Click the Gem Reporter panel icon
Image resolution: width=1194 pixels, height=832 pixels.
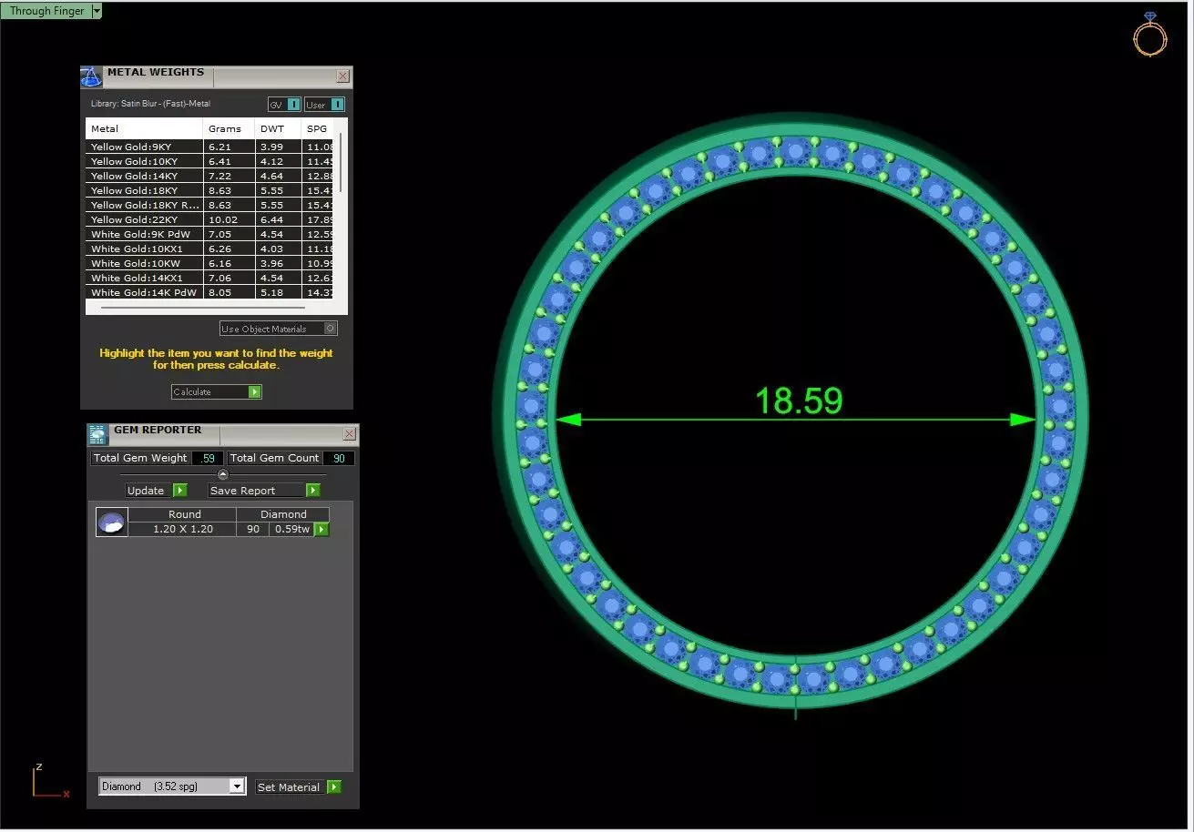pyautogui.click(x=98, y=434)
